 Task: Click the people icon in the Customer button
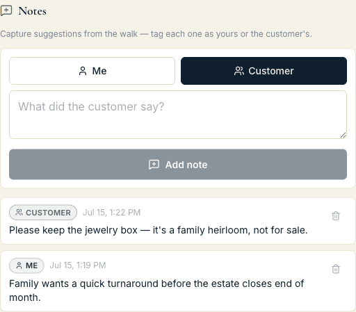pos(239,71)
